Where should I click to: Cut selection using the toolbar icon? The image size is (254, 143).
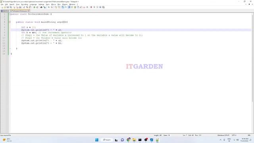click(24, 7)
